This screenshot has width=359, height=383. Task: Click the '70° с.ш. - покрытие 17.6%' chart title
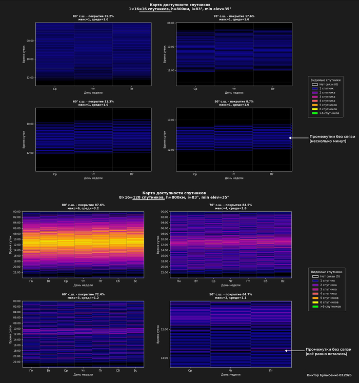tap(234, 16)
